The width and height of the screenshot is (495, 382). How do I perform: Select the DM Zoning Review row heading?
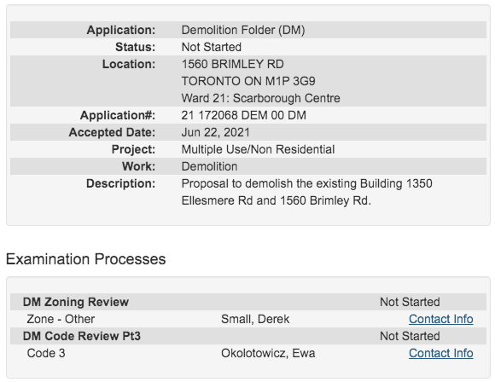(76, 302)
